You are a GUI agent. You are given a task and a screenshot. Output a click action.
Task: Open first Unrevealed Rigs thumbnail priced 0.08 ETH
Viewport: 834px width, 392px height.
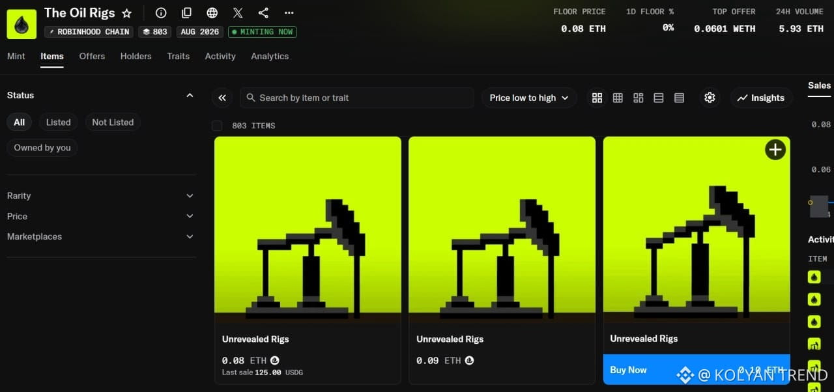308,229
